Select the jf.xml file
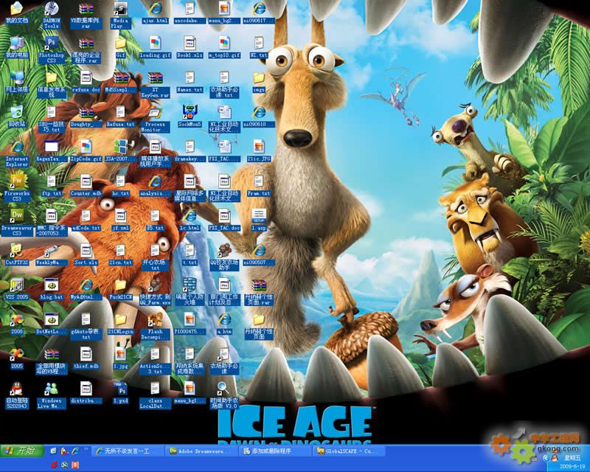This screenshot has height=472, width=590. (x=120, y=221)
